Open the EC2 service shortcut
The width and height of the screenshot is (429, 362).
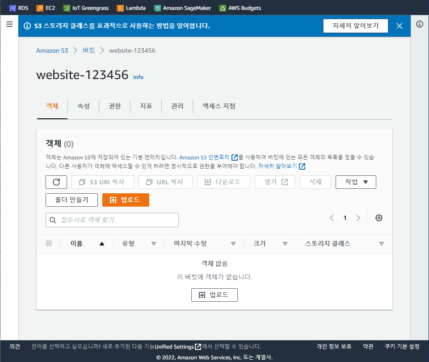pyautogui.click(x=46, y=8)
